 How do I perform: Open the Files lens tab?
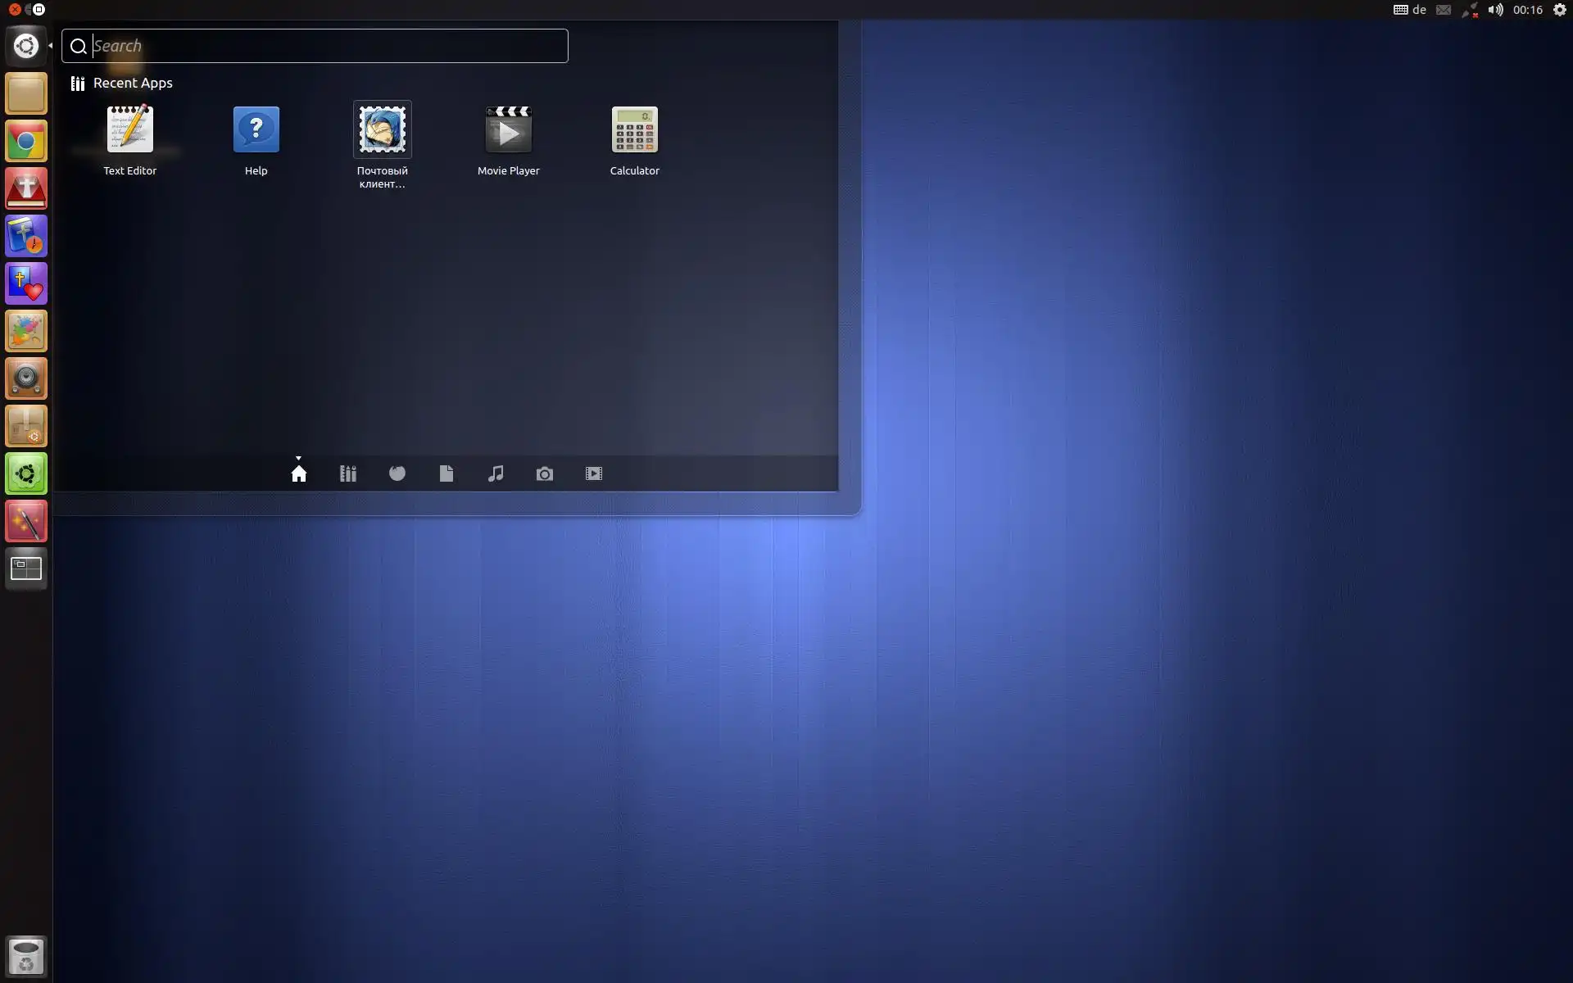[x=447, y=473]
